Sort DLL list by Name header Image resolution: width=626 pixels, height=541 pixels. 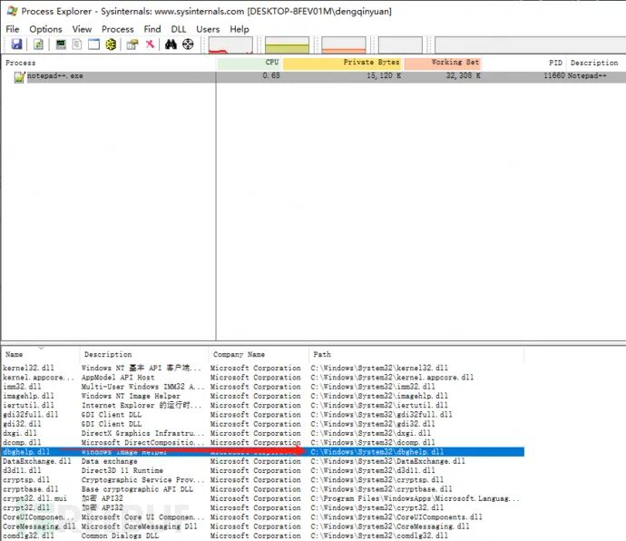[x=41, y=354]
